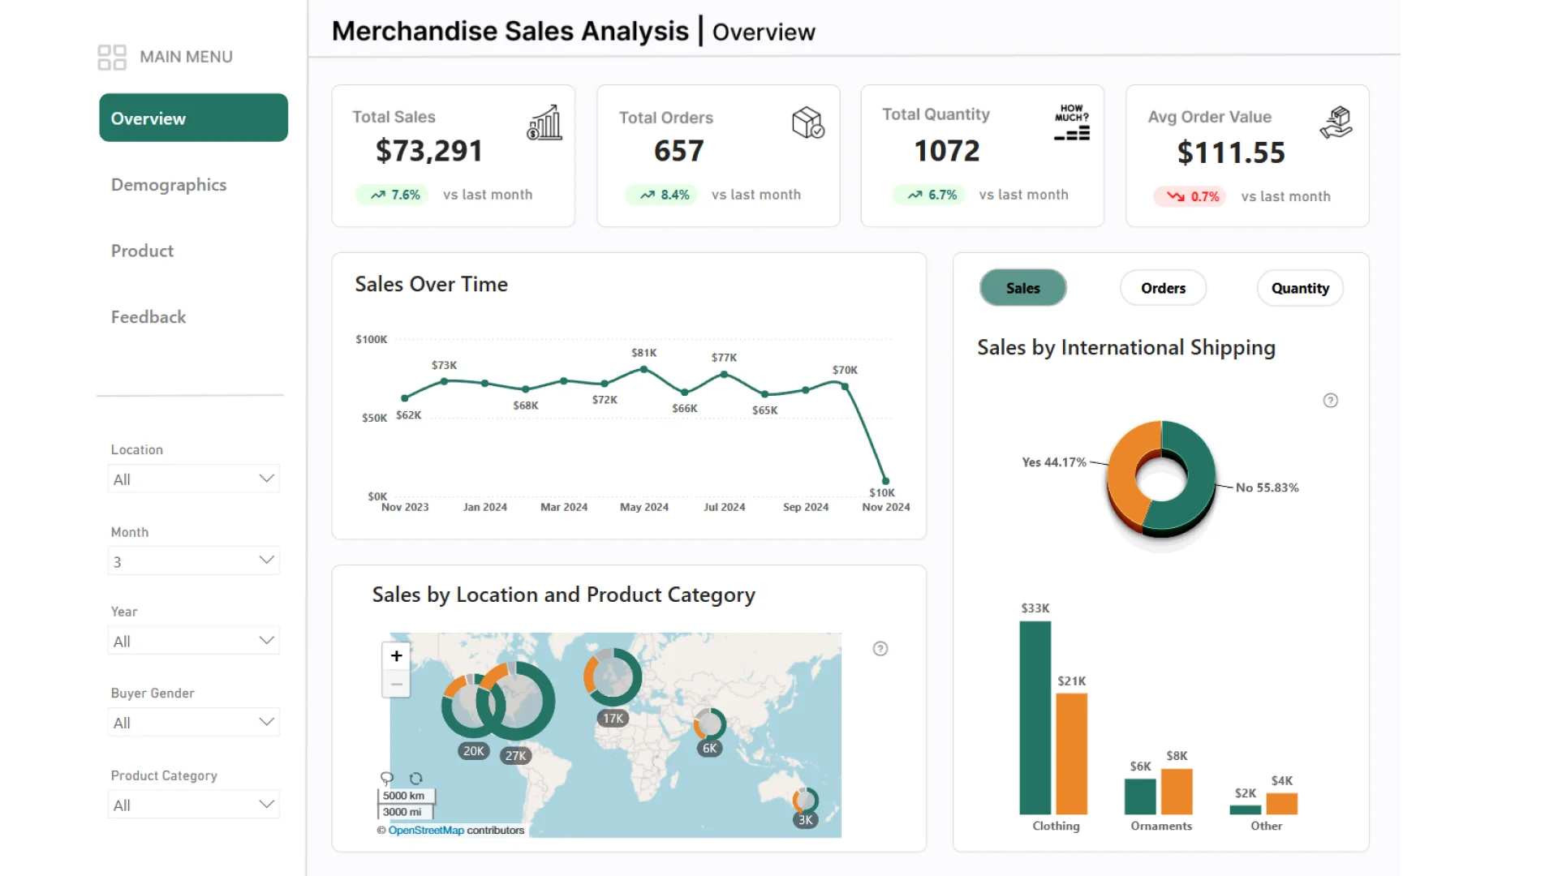Open help icon for international shipping chart
This screenshot has width=1558, height=876.
[1331, 401]
